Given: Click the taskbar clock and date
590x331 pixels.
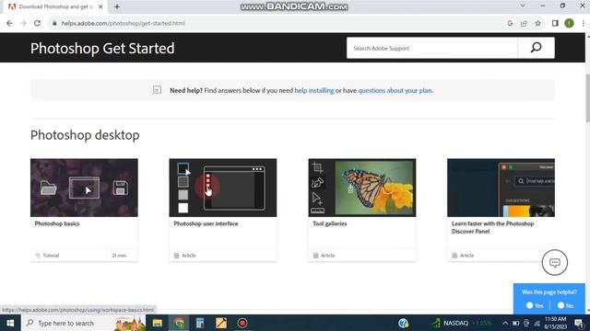Looking at the screenshot, I should 555,323.
